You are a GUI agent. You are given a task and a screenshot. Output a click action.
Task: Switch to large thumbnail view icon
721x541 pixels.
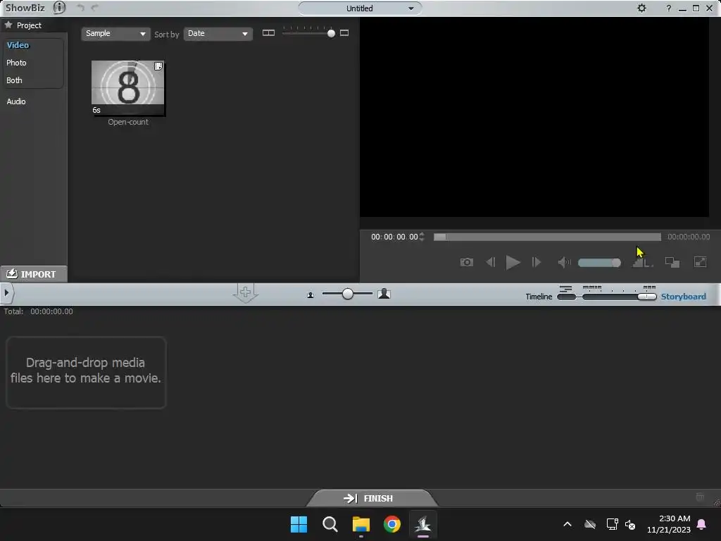(344, 33)
